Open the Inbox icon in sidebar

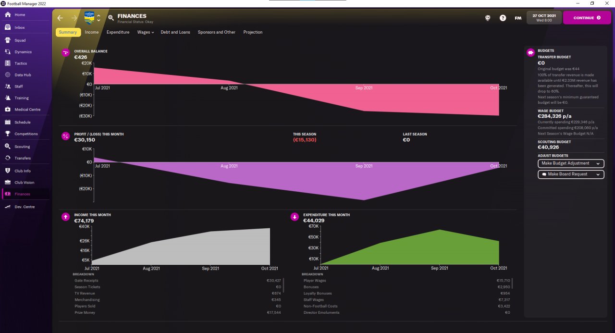click(x=8, y=27)
